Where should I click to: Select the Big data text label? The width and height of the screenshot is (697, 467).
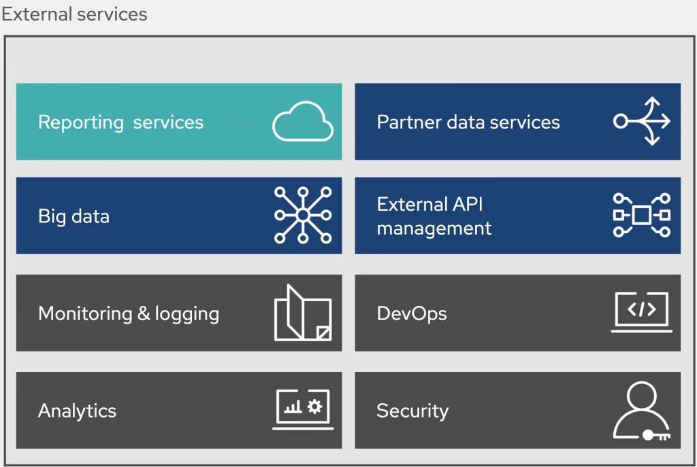[74, 216]
